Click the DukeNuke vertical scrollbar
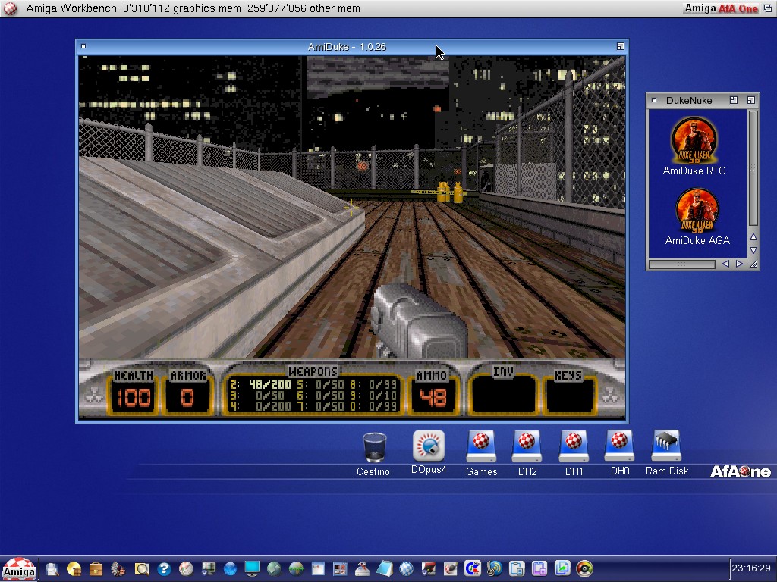The height and width of the screenshot is (582, 777). tap(753, 167)
